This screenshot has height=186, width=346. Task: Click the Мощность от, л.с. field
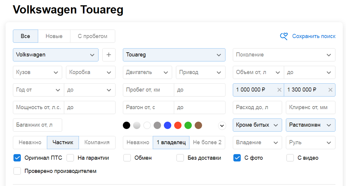point(38,108)
